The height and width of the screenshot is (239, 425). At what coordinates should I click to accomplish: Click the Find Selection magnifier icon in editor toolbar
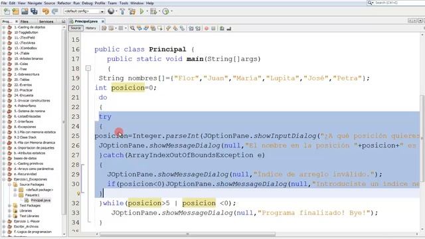click(132, 28)
